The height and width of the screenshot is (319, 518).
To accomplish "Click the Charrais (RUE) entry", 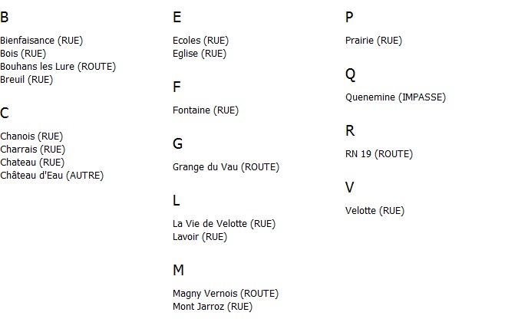I will 33,150.
